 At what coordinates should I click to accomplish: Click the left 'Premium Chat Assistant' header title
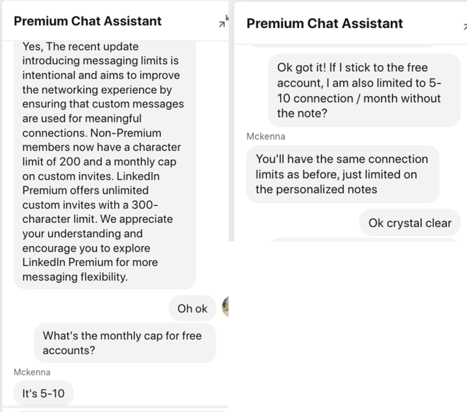pyautogui.click(x=88, y=21)
